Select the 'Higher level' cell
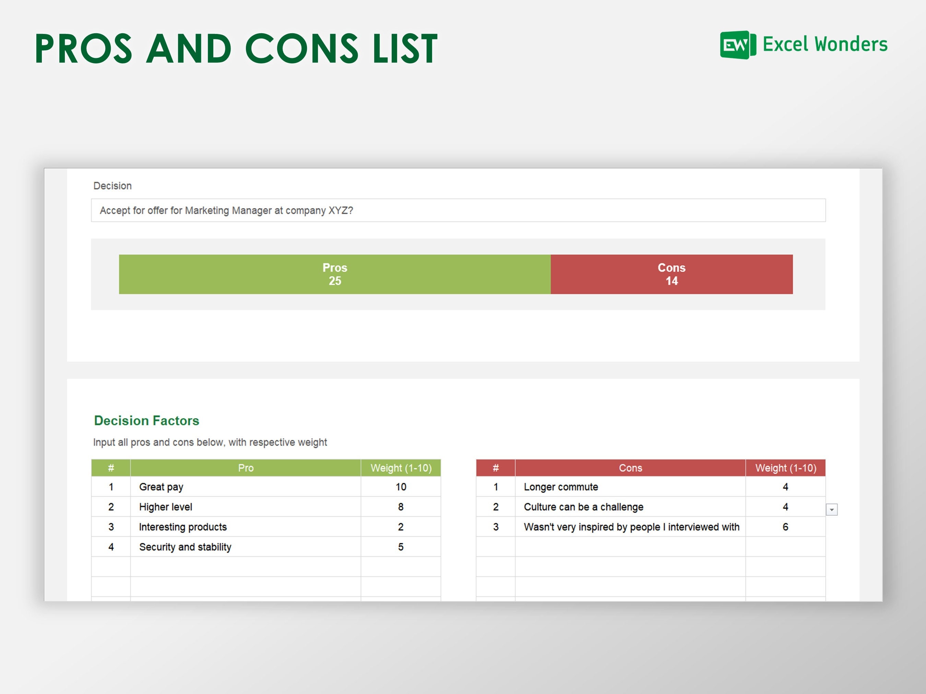The image size is (926, 694). click(x=246, y=507)
